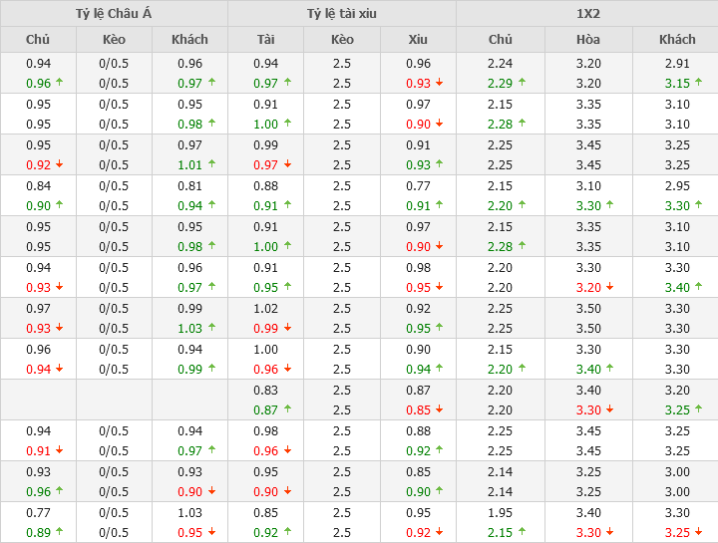
Task: Click the red down arrow beside 3.25
Action: (x=698, y=532)
